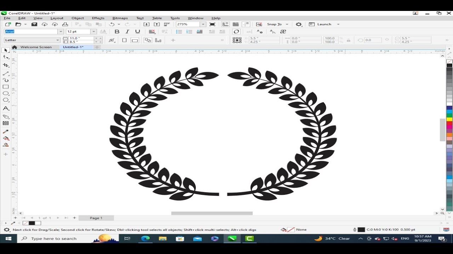Open the Letter page size dropdown
The image size is (453, 254).
(58, 40)
